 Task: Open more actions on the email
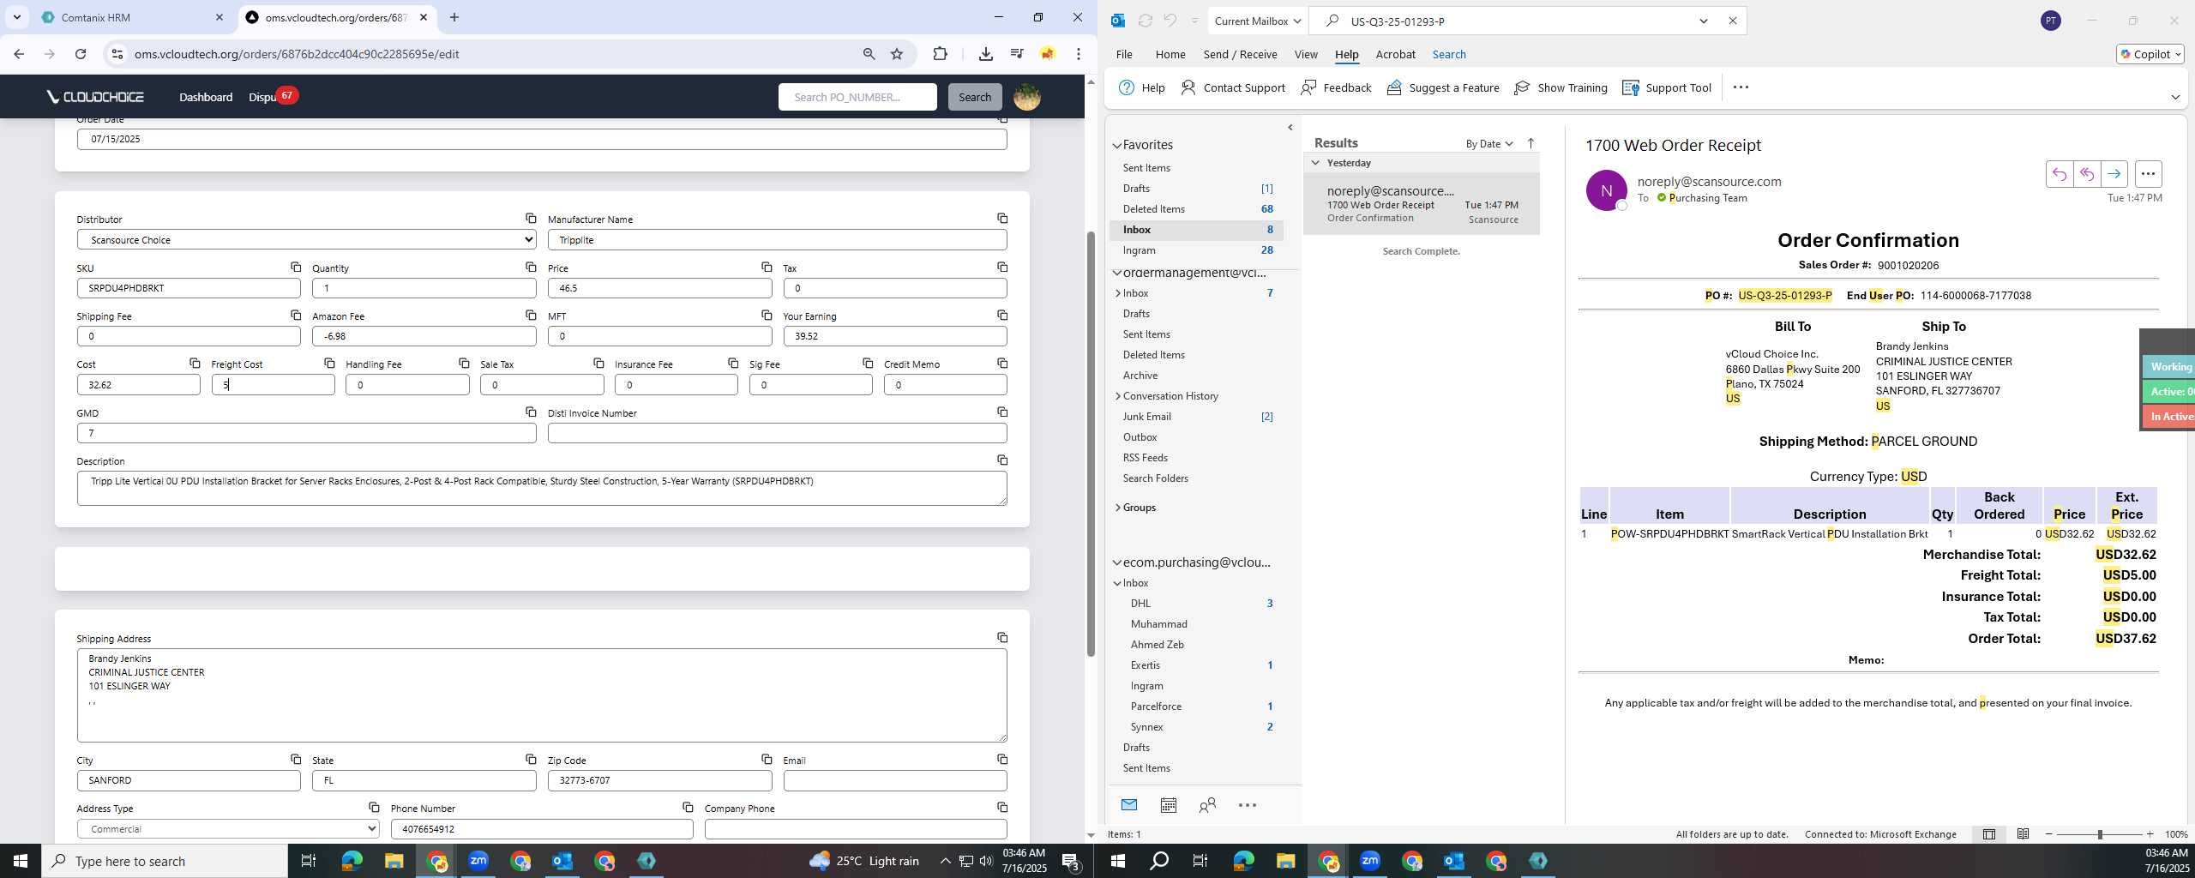click(x=2148, y=174)
